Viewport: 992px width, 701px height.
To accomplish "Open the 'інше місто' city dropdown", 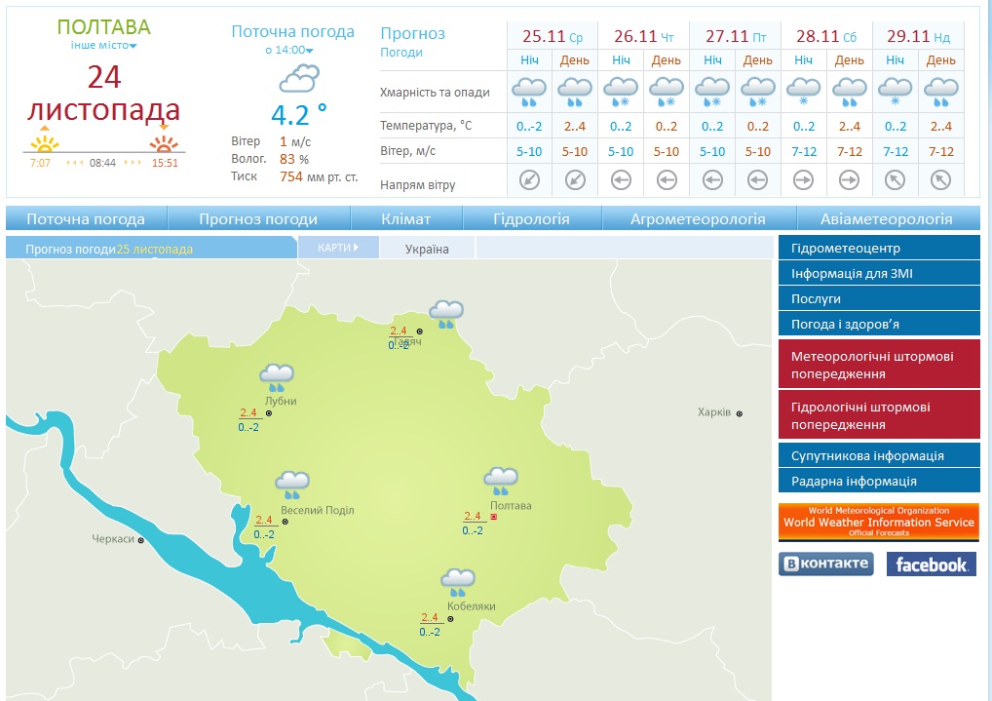I will 104,46.
